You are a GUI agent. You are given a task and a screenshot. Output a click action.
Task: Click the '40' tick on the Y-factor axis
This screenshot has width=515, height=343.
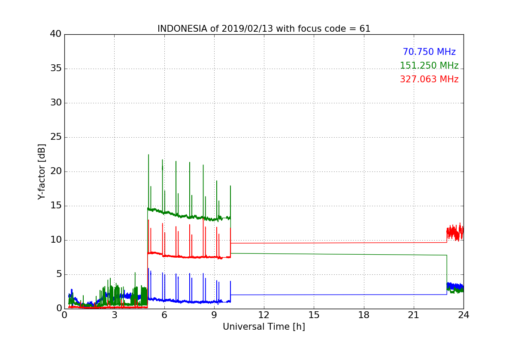click(56, 34)
